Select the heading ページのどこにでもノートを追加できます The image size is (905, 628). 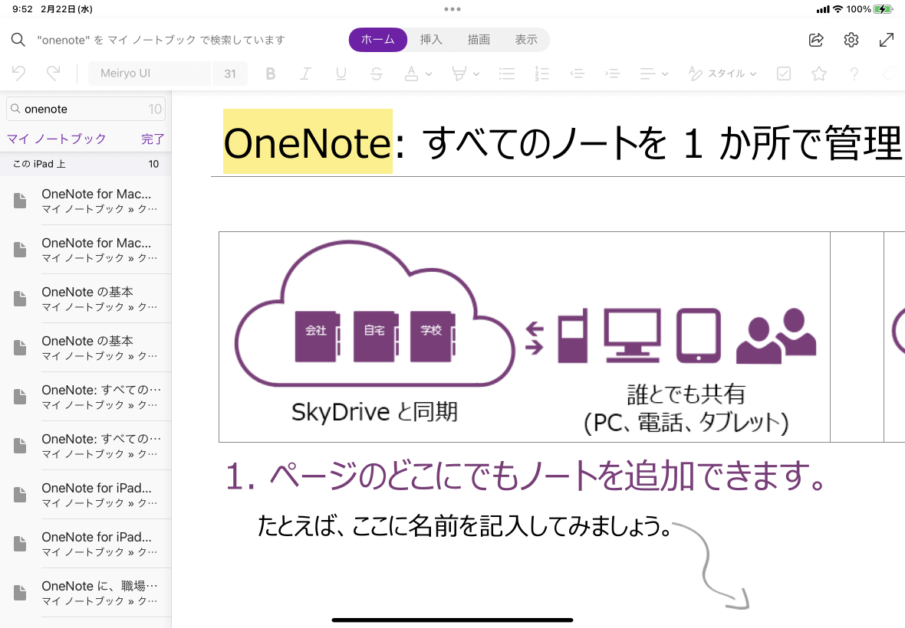(x=526, y=476)
